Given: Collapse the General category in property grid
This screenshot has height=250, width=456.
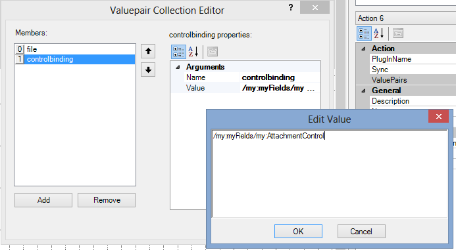Looking at the screenshot, I should coord(363,91).
